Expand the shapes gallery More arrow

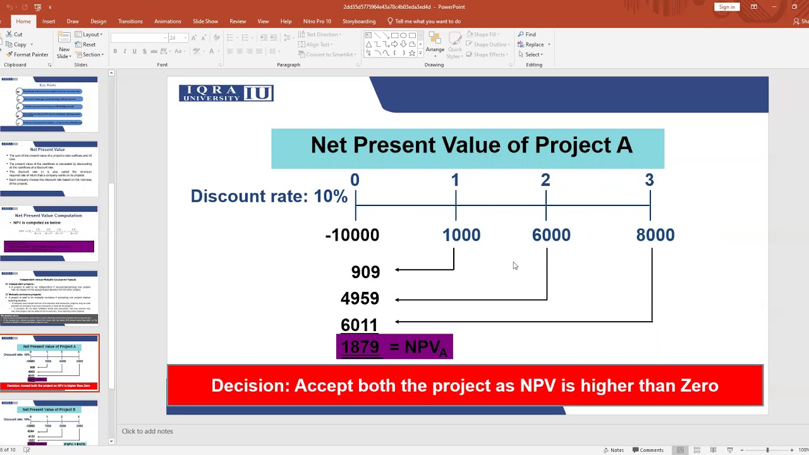[x=420, y=54]
